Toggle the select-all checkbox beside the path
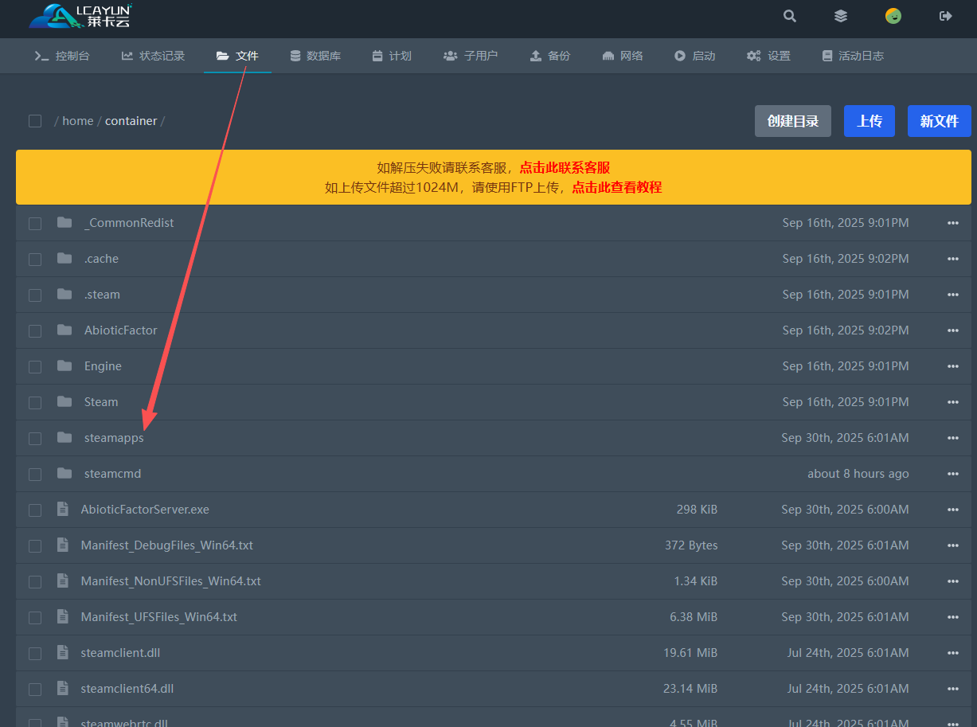Screen dimensions: 977x727 click(x=35, y=121)
